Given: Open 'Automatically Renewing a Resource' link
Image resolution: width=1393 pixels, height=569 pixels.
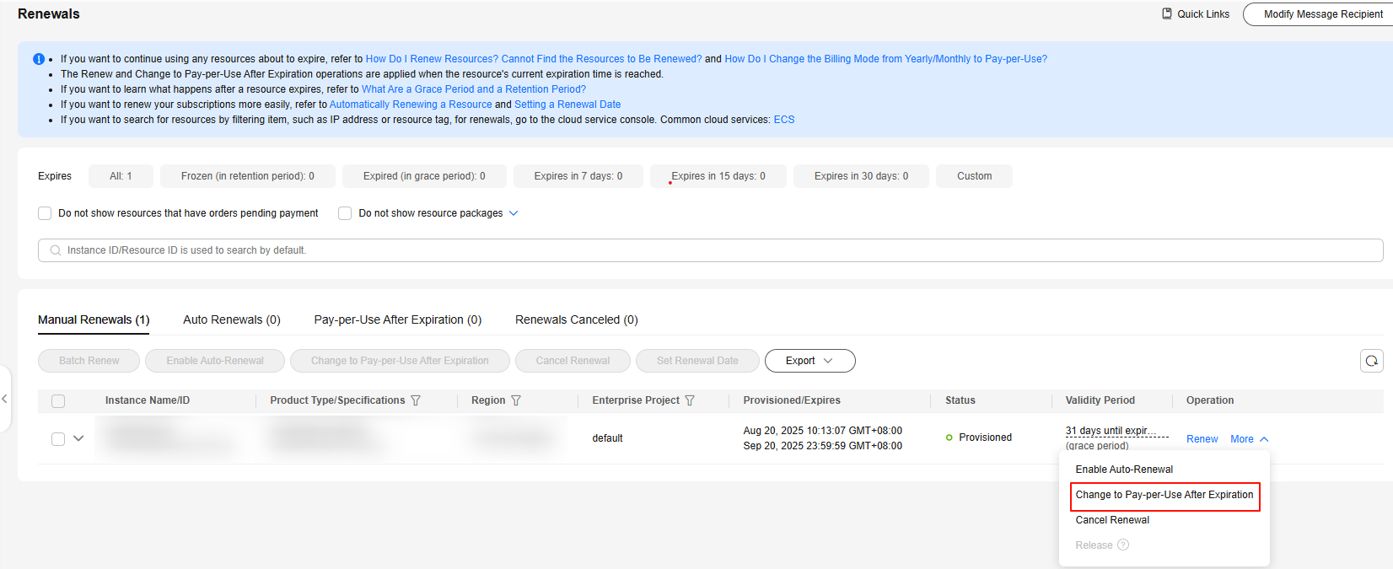Looking at the screenshot, I should click(411, 105).
